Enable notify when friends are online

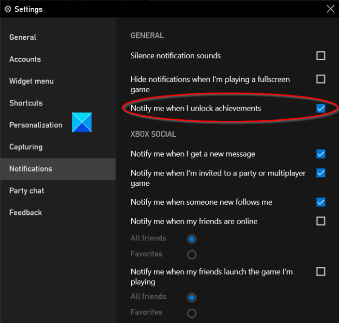click(321, 221)
